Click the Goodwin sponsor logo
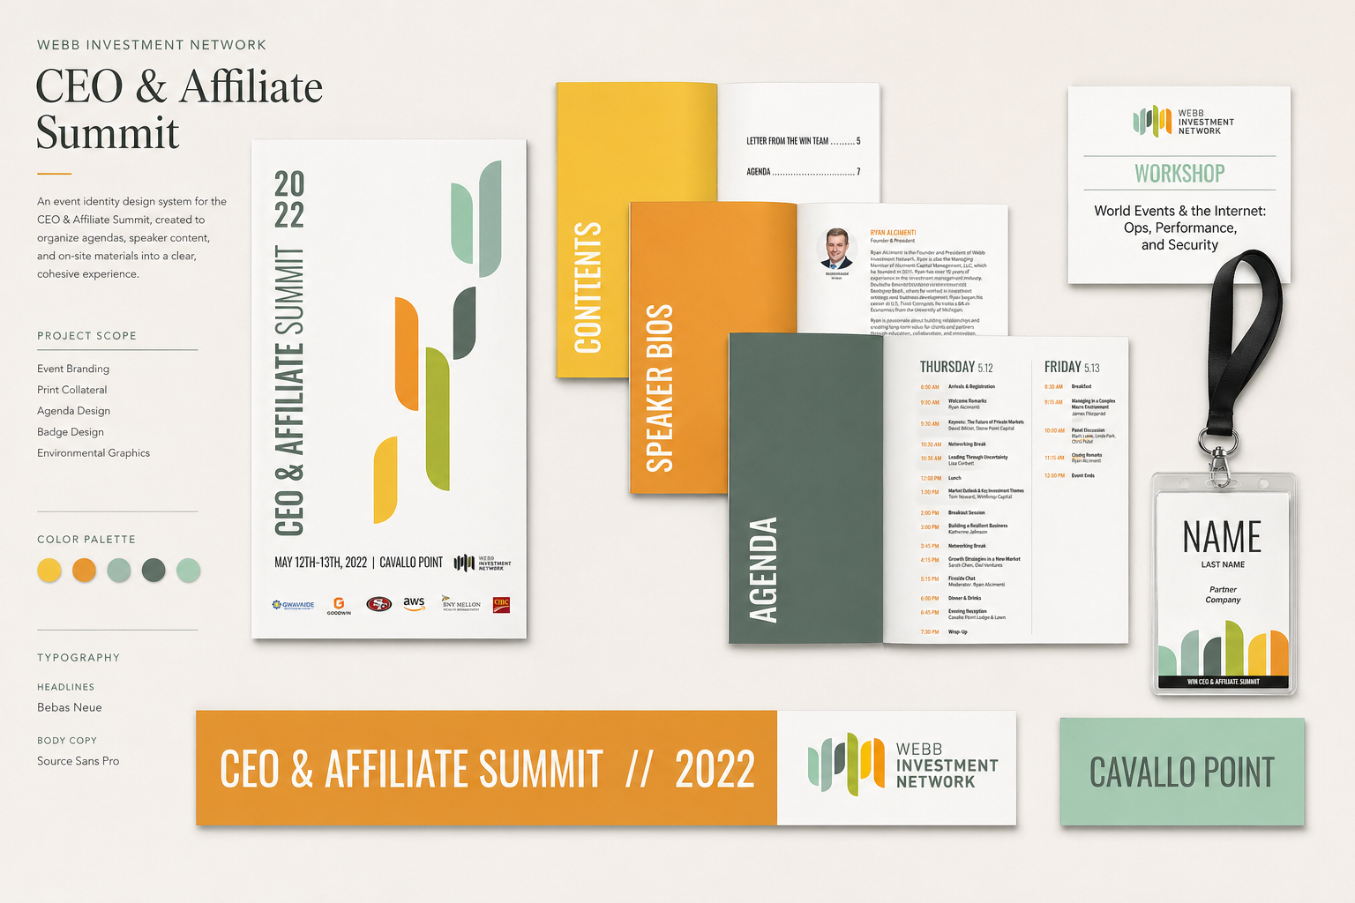 coord(339,606)
